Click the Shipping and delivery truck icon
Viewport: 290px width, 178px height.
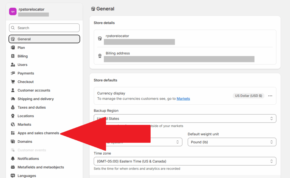pos(13,99)
